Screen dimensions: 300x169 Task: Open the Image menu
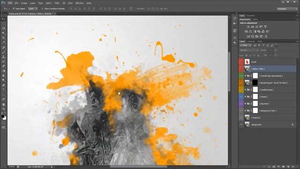pyautogui.click(x=24, y=3)
